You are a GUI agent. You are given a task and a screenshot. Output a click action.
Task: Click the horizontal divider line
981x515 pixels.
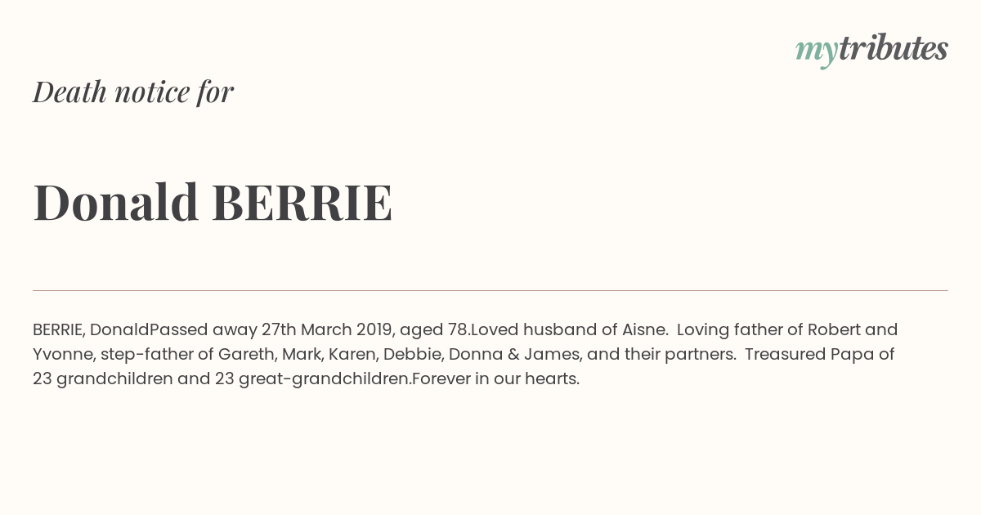pyautogui.click(x=490, y=290)
